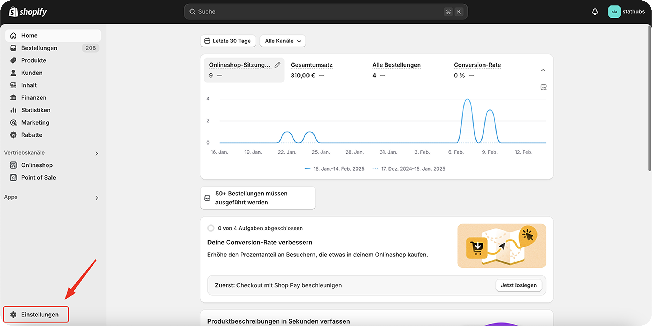Screen dimensions: 652x326
Task: Open the chart report viewer icon
Action: pos(543,87)
